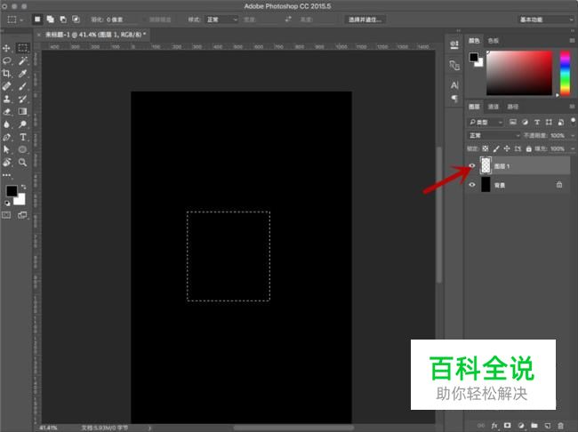
Task: Toggle Quick Mask mode
Action: 6,215
